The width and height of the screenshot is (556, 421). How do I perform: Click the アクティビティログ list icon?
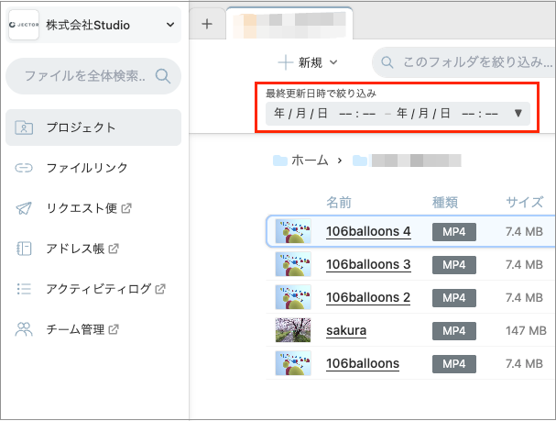point(24,289)
